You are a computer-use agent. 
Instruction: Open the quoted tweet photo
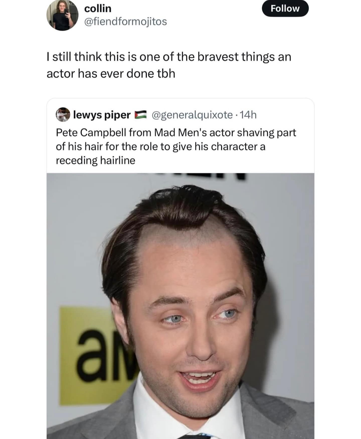(x=180, y=306)
